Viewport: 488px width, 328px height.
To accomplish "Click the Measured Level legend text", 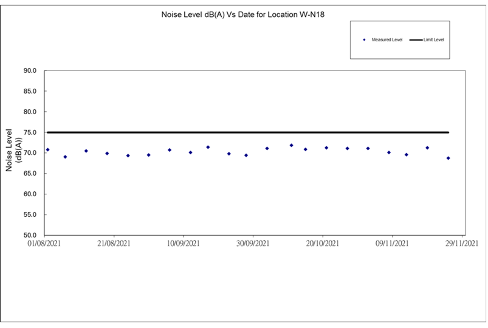I will 387,39.
